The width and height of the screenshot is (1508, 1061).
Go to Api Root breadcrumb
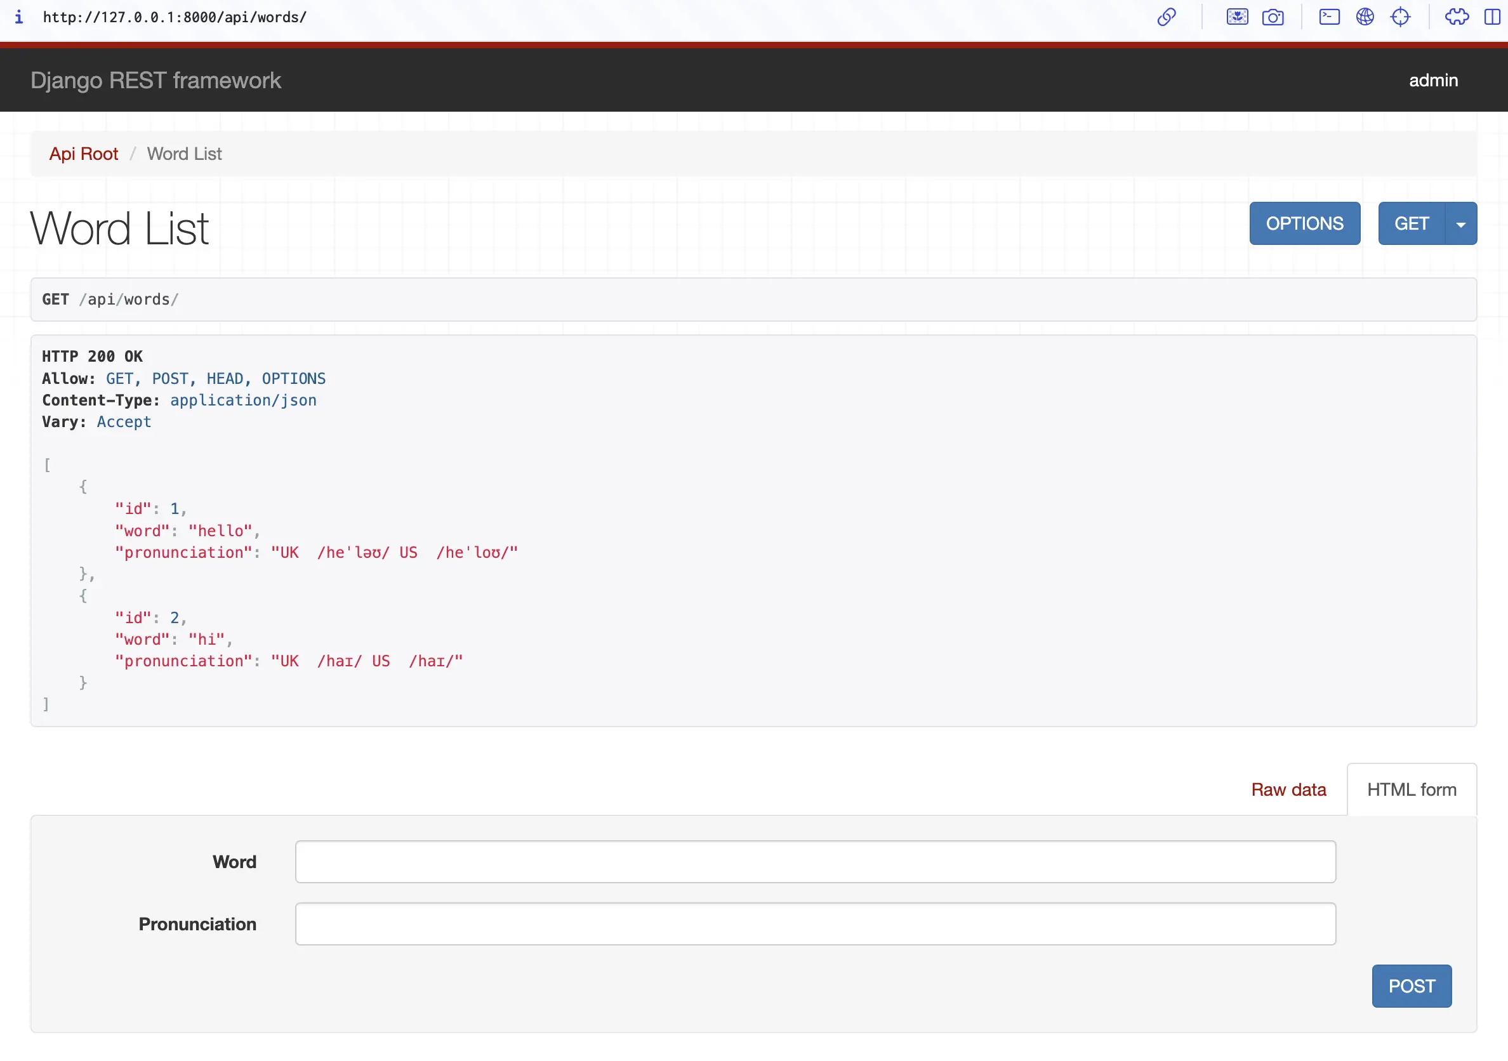click(x=83, y=154)
